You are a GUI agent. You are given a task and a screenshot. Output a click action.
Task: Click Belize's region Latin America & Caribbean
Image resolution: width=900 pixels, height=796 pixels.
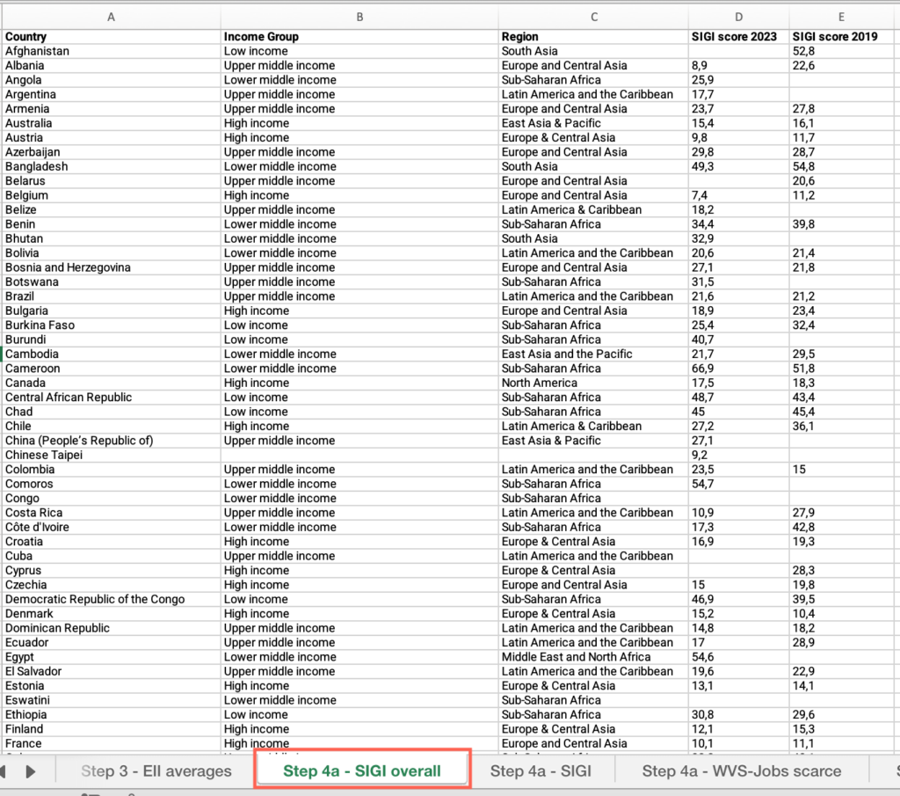coord(594,209)
